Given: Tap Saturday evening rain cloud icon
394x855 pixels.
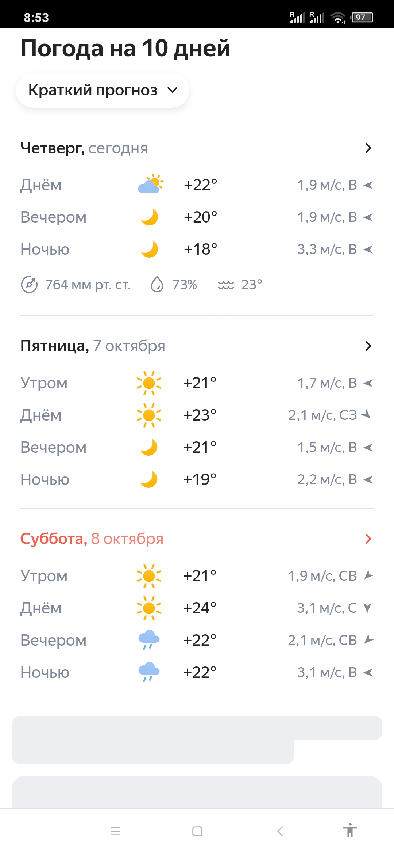Looking at the screenshot, I should tap(149, 640).
